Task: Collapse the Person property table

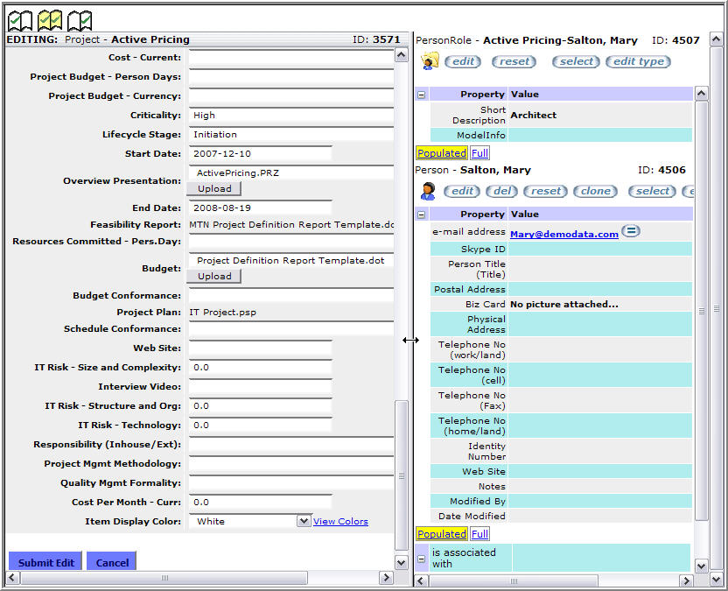Action: (x=422, y=215)
